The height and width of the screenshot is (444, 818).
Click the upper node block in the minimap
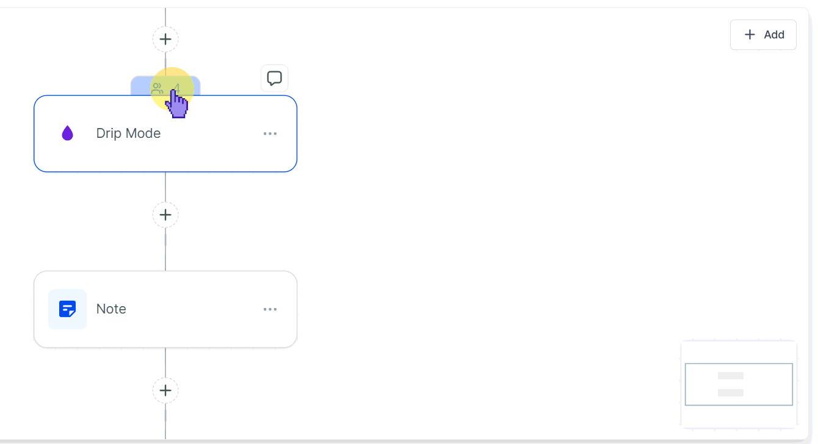731,376
